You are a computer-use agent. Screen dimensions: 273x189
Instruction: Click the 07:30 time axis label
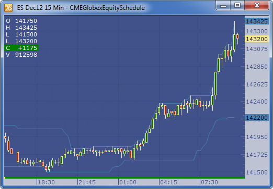click(209, 182)
